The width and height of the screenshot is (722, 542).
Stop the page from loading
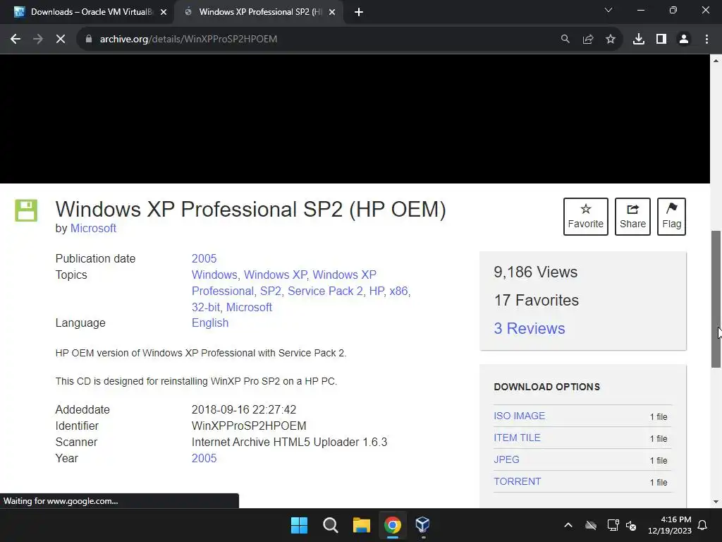point(61,40)
